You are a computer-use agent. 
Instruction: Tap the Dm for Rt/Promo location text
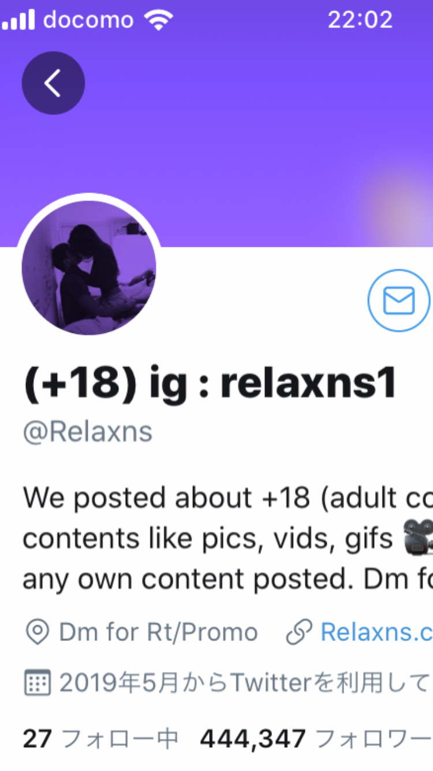[158, 632]
